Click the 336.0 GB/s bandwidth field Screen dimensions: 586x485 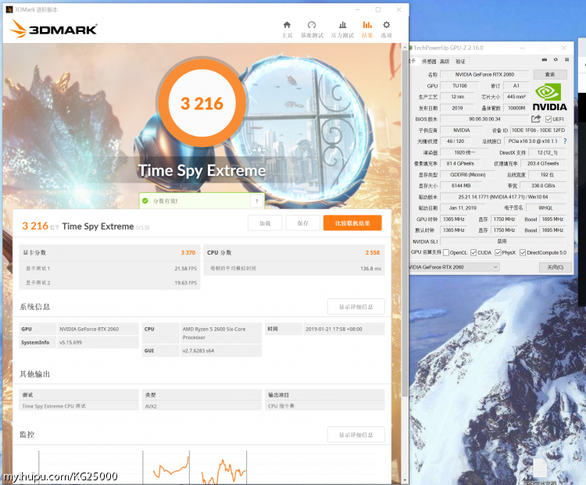543,186
